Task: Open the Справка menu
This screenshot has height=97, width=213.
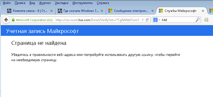Action: (103, 3)
